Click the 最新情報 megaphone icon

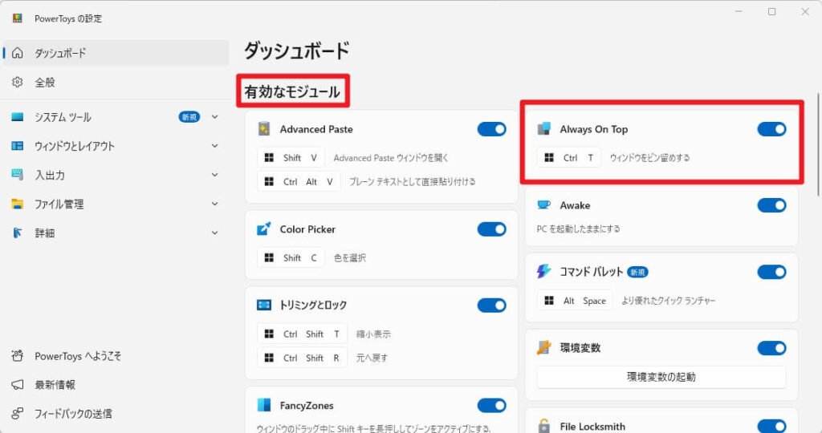(x=18, y=385)
